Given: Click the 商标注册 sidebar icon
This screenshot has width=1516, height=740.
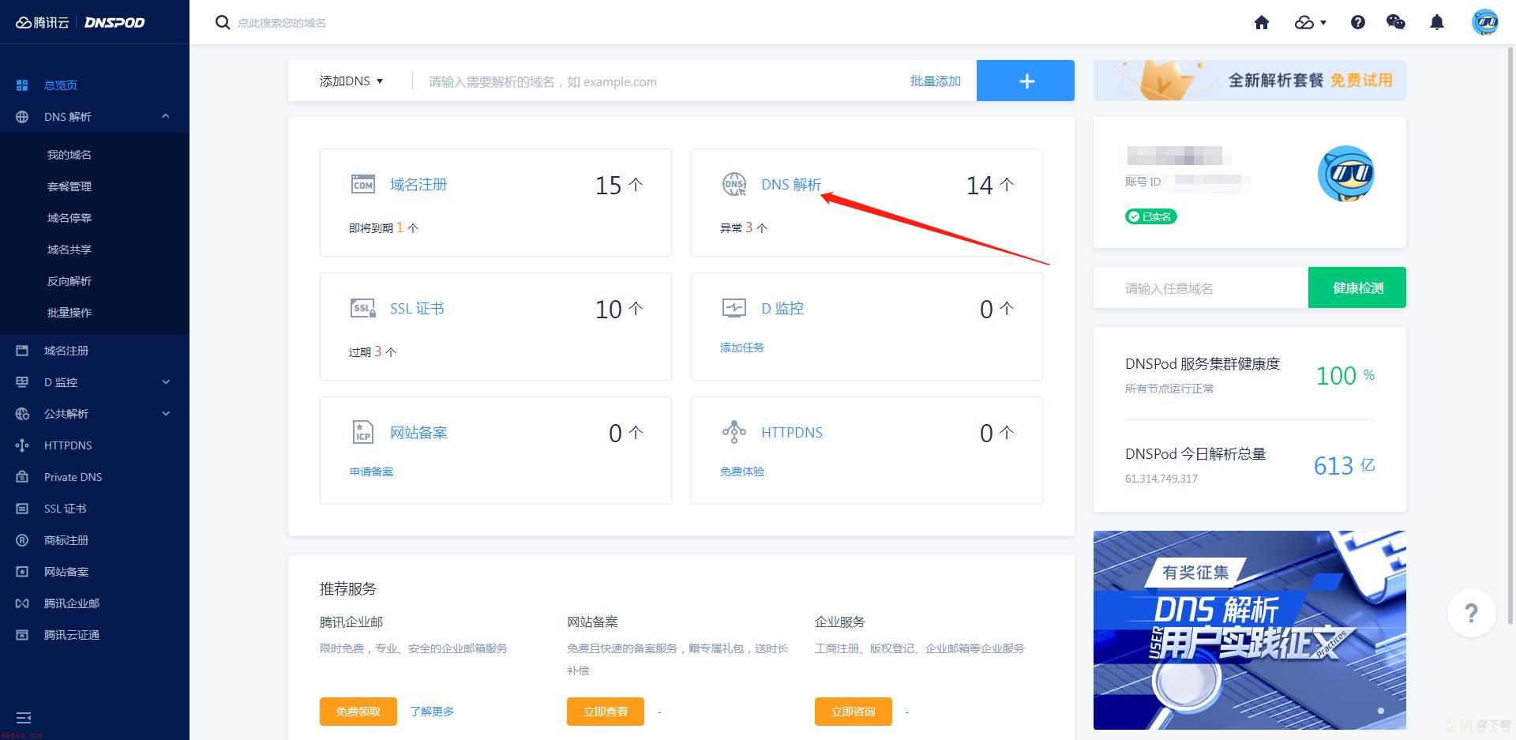Looking at the screenshot, I should 22,540.
